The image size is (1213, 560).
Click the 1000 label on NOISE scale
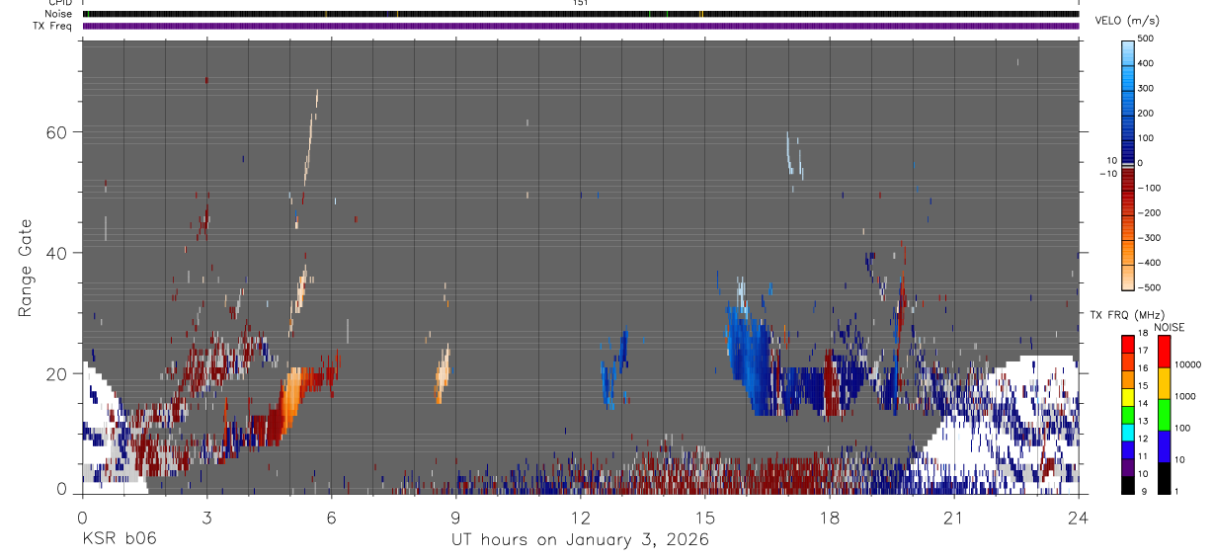tap(1184, 396)
